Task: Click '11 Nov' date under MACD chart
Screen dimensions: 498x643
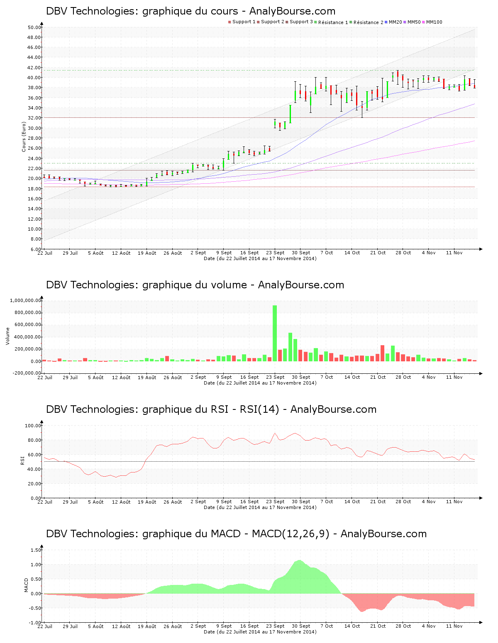Action: [454, 626]
